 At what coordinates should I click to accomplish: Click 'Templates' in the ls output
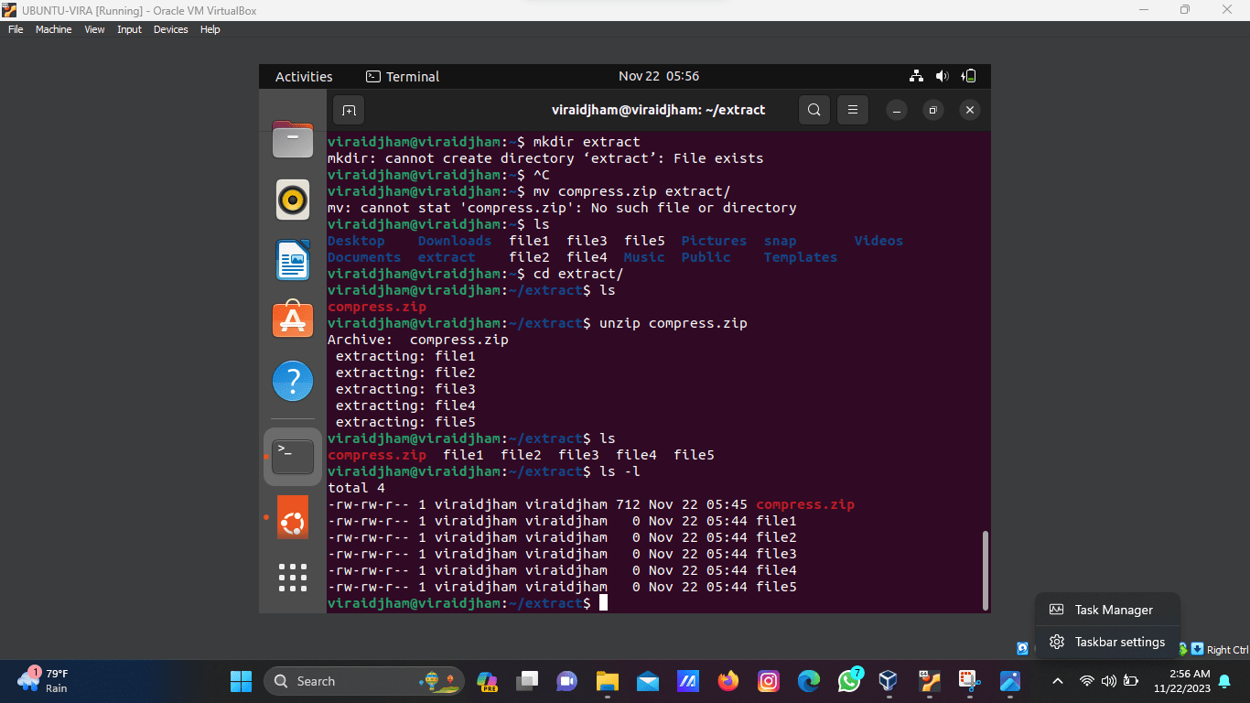pos(801,257)
